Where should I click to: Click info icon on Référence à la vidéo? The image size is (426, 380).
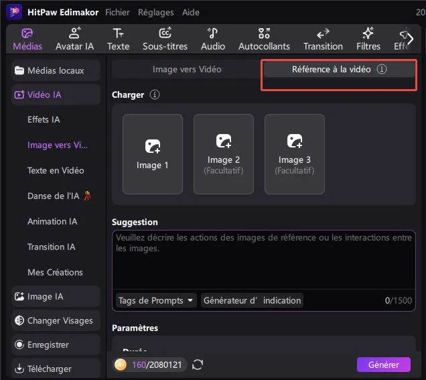click(x=381, y=69)
